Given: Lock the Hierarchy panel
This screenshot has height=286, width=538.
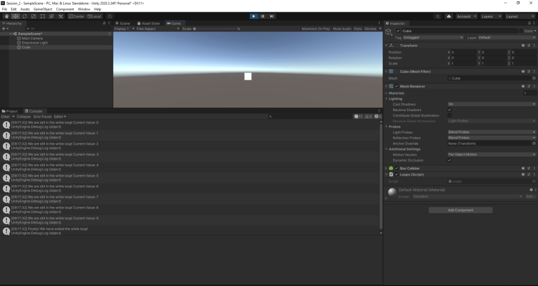Looking at the screenshot, I should click(104, 23).
